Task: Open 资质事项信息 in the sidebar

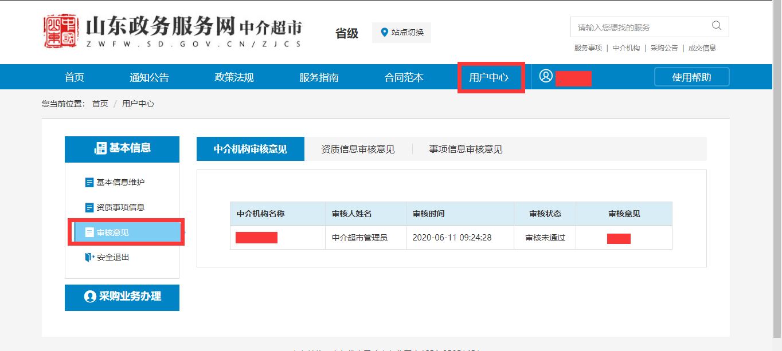Action: pyautogui.click(x=120, y=207)
